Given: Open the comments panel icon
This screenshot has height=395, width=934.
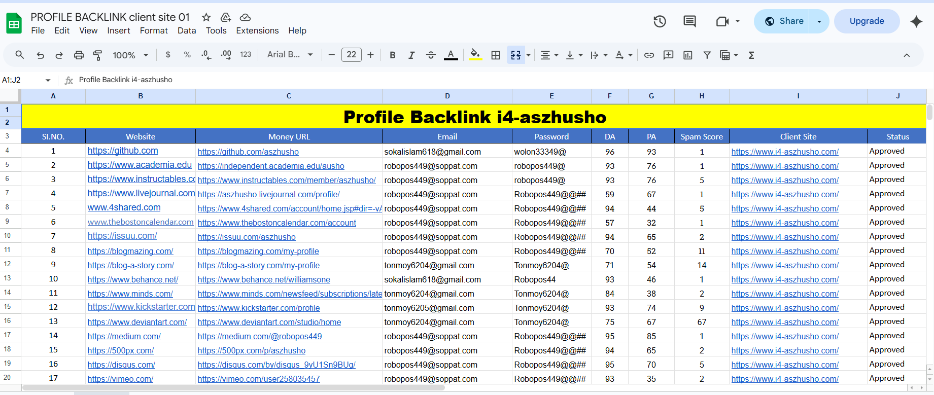Looking at the screenshot, I should pyautogui.click(x=689, y=21).
